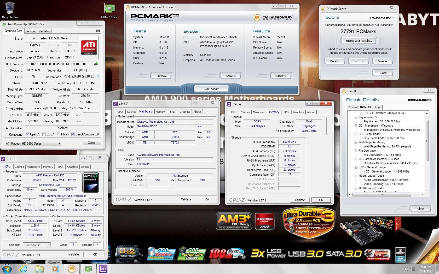Screen dimensions: 439x274
Task: Collapse the 3D - Pixel Shader node
Action: click(356, 134)
